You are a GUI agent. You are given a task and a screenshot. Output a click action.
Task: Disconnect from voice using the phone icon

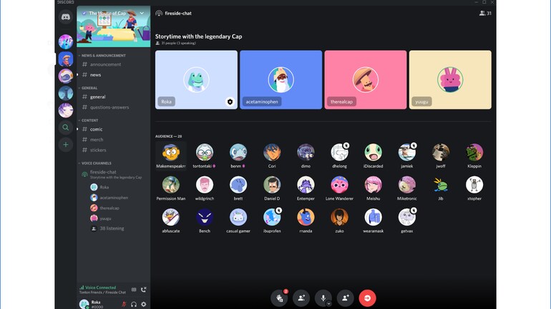point(144,290)
